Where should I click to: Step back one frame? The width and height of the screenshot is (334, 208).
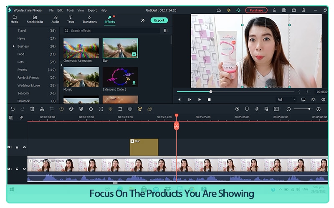[180, 99]
